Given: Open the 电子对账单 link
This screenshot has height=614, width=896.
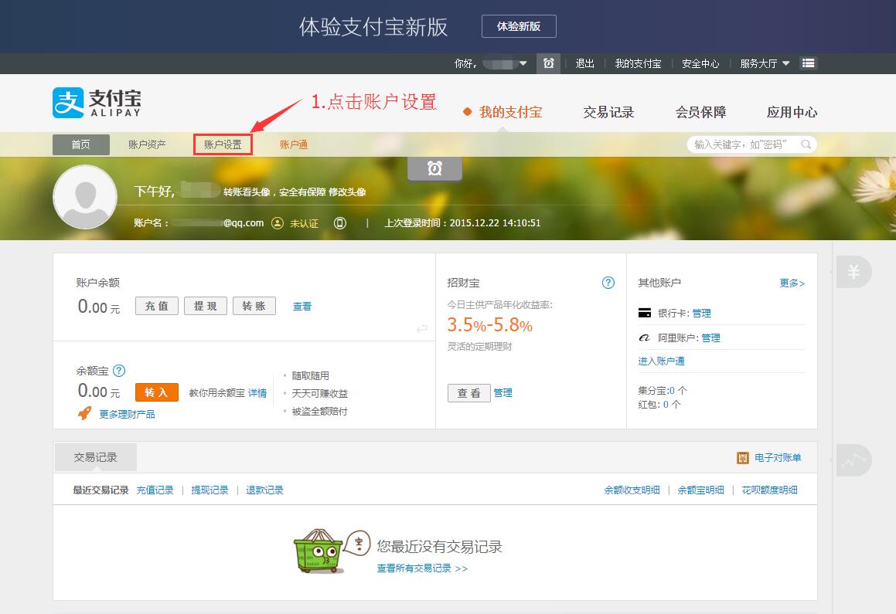Looking at the screenshot, I should point(778,458).
